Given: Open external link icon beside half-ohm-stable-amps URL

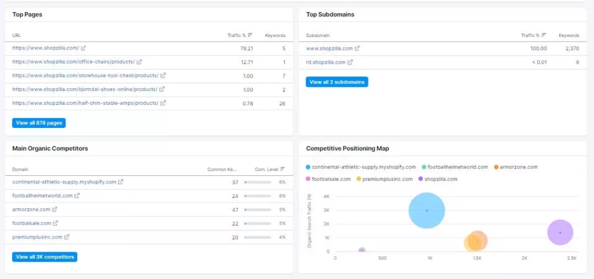Looking at the screenshot, I should click(x=163, y=103).
